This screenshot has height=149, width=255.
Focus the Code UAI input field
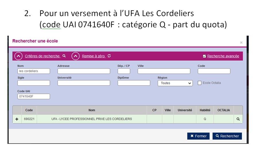click(x=34, y=96)
